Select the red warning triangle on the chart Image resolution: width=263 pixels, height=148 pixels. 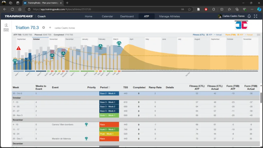pos(18,48)
